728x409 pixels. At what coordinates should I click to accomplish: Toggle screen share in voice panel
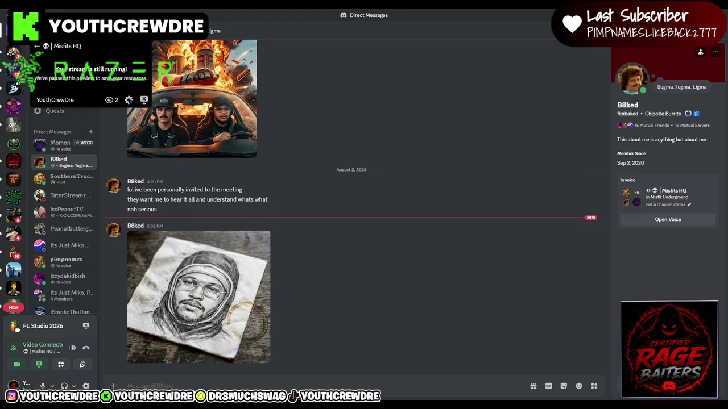tap(39, 364)
